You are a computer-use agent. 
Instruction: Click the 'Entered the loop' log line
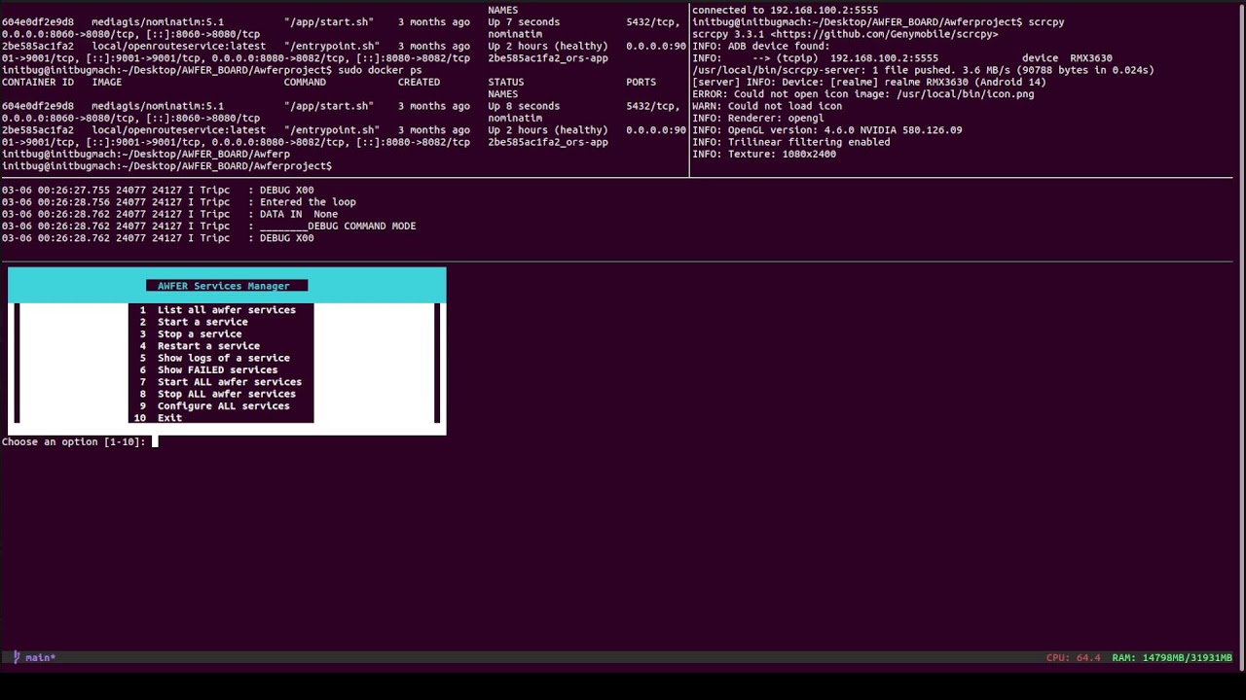179,202
